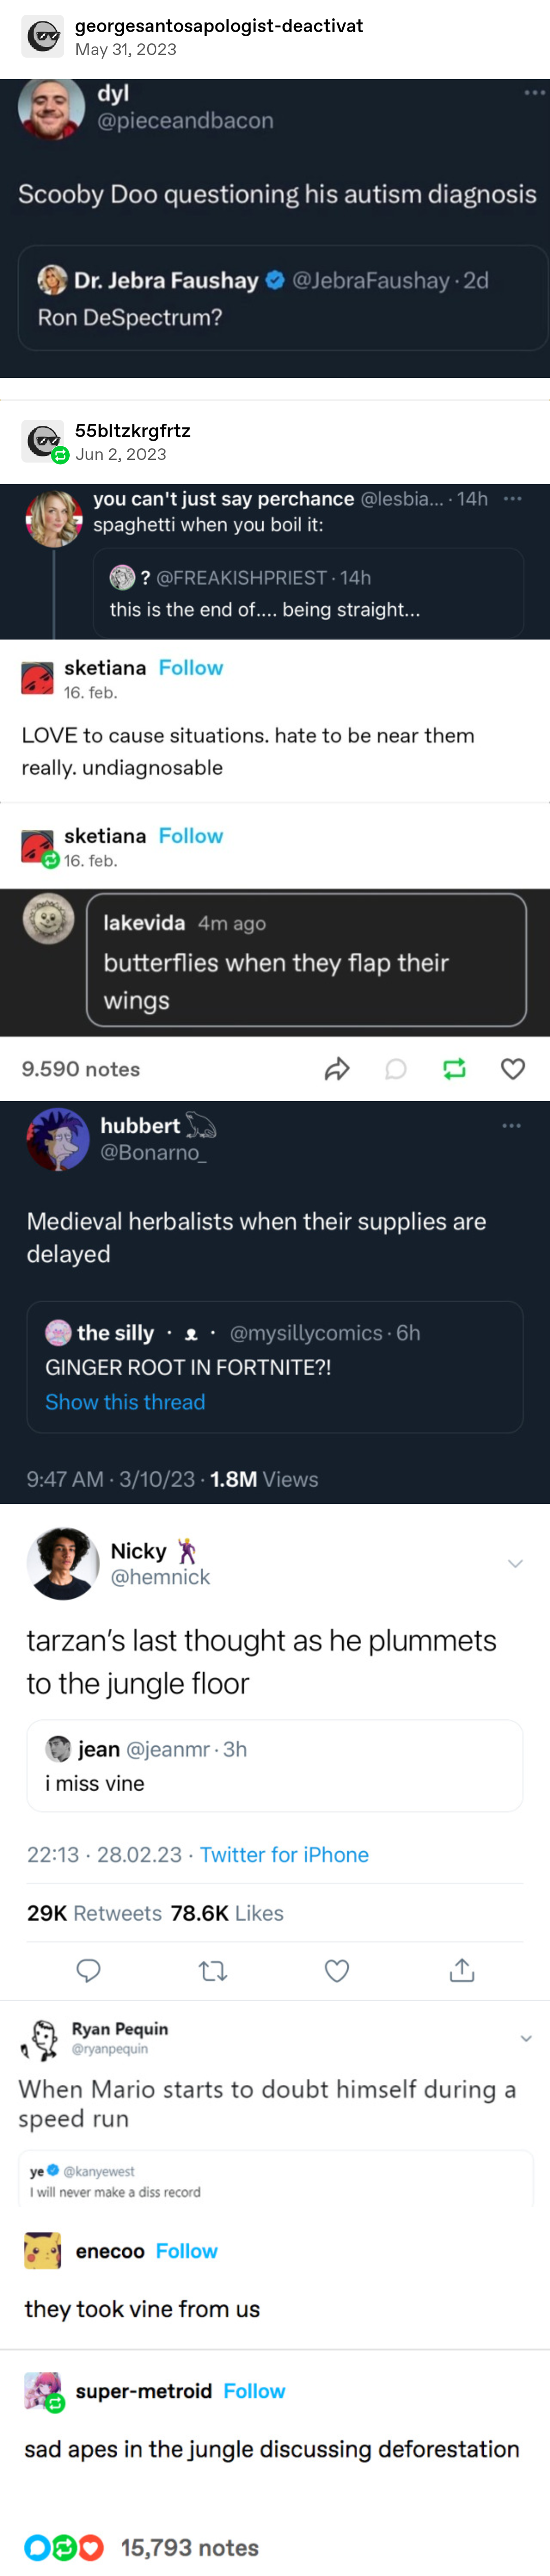Open the "Show this thread" link
Viewport: 550px width, 2576px height.
tap(125, 1402)
